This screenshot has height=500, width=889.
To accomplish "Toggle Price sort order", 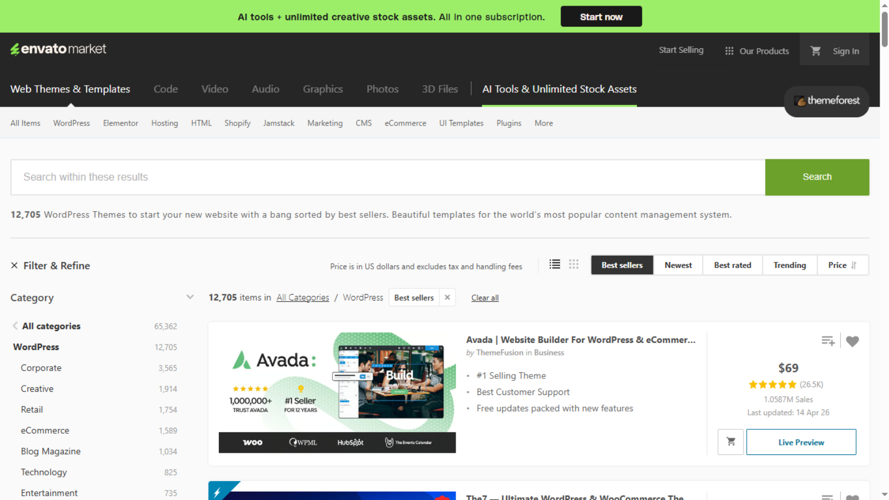I will tap(842, 266).
